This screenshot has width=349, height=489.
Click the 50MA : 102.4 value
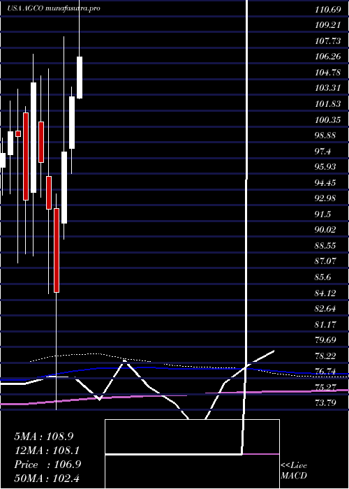48,479
